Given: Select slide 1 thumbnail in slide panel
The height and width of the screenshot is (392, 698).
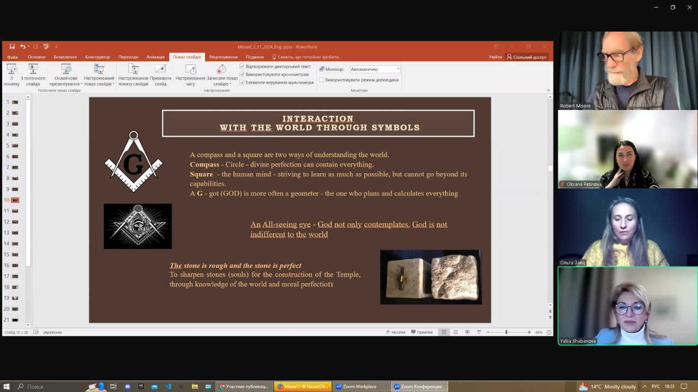Looking at the screenshot, I should 15,102.
